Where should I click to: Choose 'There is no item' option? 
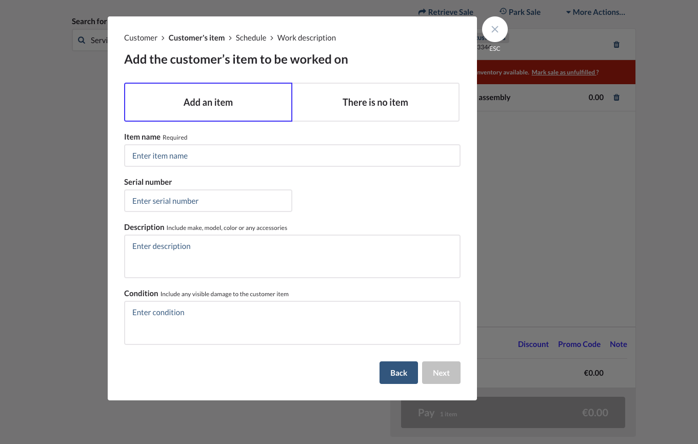375,102
